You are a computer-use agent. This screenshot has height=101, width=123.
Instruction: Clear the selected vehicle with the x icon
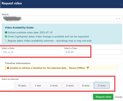pos(116,19)
